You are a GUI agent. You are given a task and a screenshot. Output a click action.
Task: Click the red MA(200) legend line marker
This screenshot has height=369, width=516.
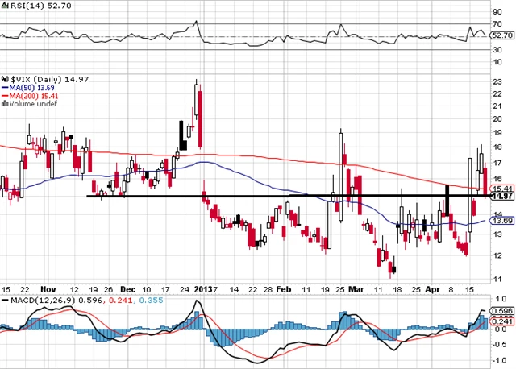tap(4, 96)
